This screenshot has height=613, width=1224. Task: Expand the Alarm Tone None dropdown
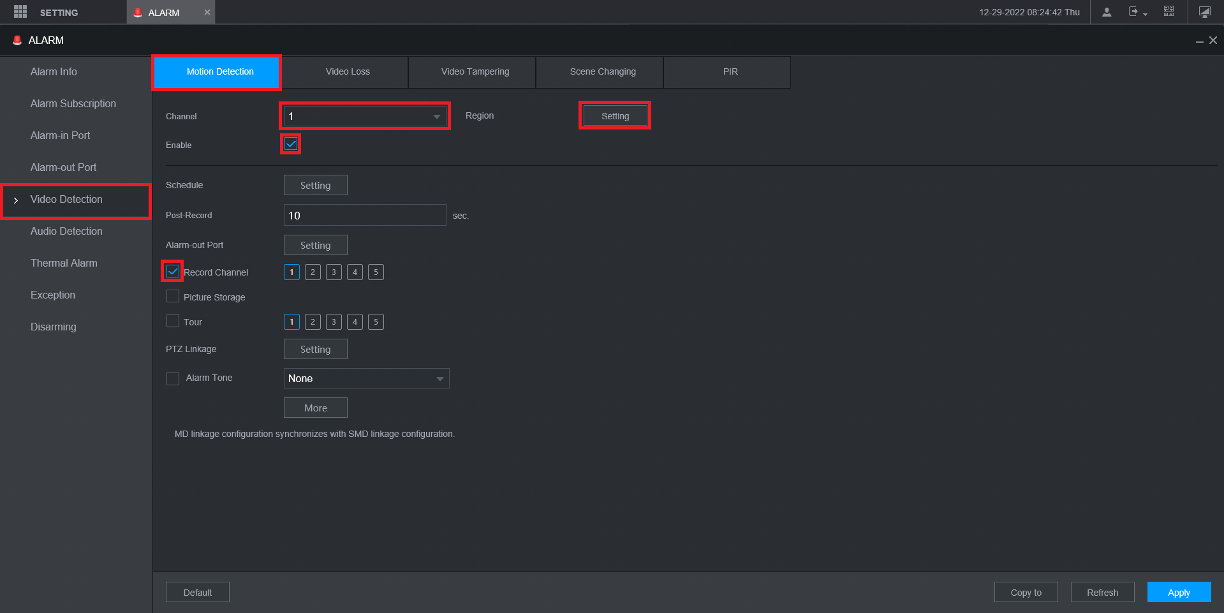click(367, 378)
